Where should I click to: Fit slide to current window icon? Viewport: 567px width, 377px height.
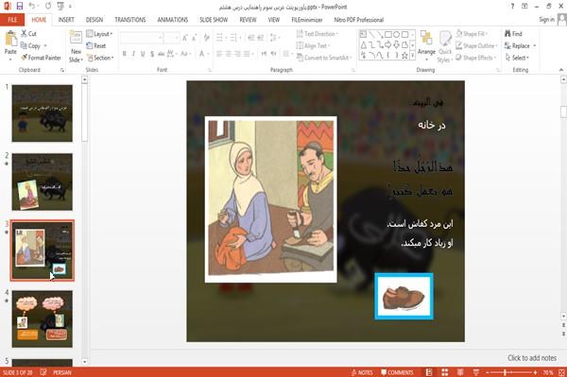click(562, 372)
